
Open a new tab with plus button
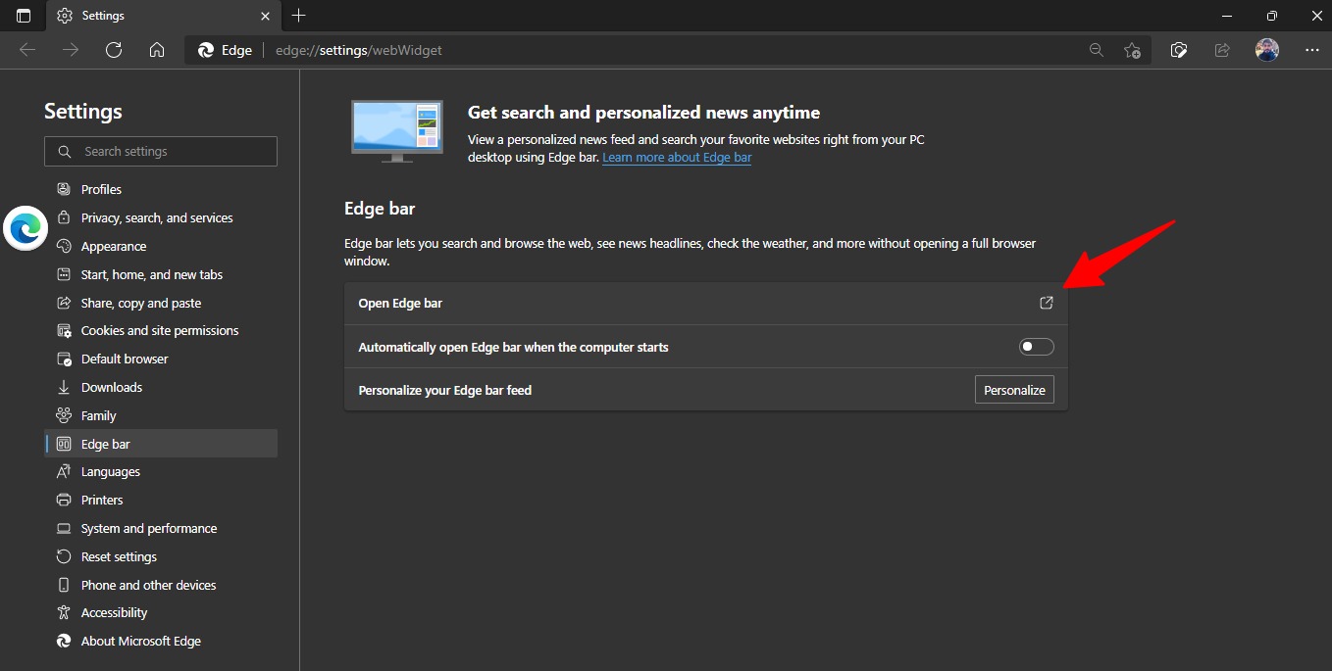(x=299, y=16)
